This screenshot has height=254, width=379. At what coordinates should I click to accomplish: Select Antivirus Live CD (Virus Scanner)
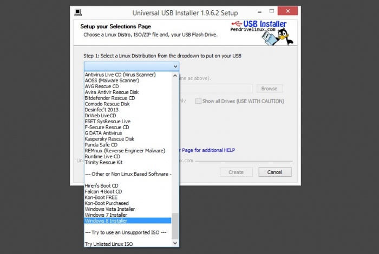(128, 75)
